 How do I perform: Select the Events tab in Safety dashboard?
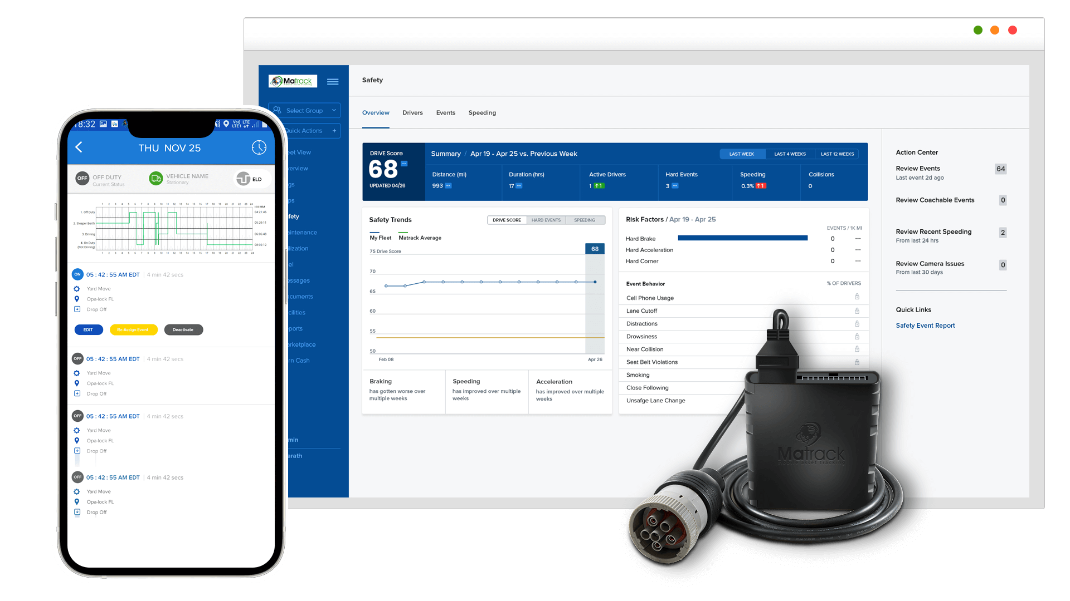pyautogui.click(x=445, y=112)
